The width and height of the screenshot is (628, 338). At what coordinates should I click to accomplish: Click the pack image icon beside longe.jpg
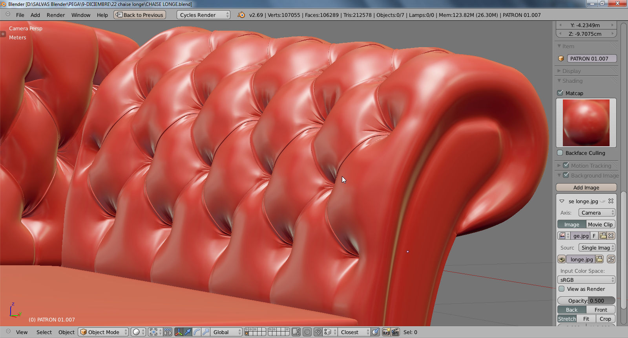(x=562, y=259)
